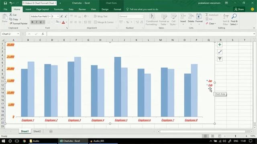Screen dimensions: 257x144
Task: Open the Merge & Center dropdown
Action: (x=116, y=22)
